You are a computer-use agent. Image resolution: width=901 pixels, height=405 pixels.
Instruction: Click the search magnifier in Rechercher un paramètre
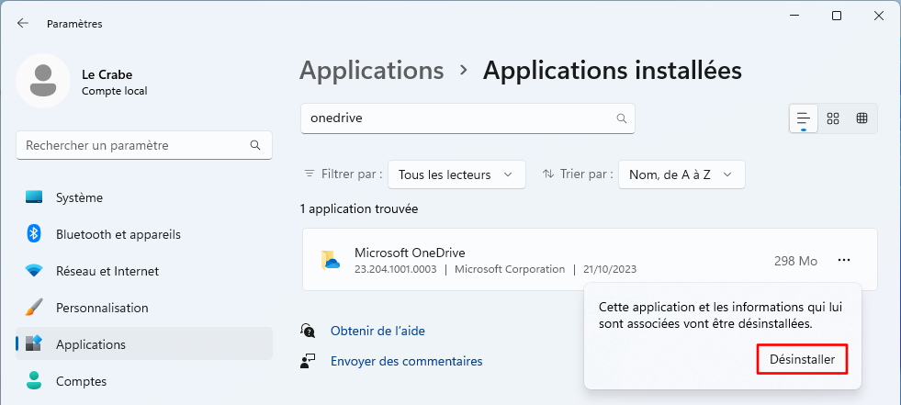[255, 145]
